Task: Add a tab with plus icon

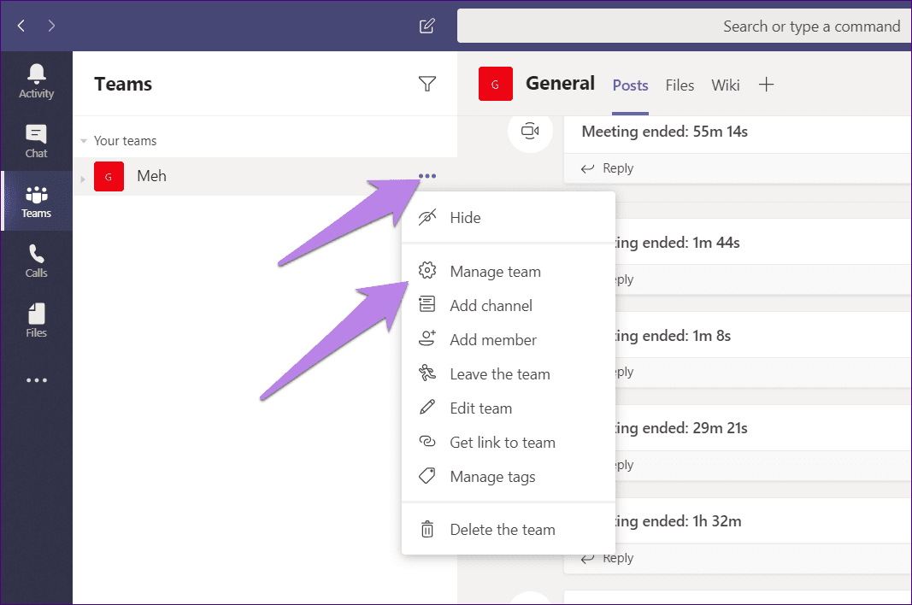Action: click(x=767, y=85)
